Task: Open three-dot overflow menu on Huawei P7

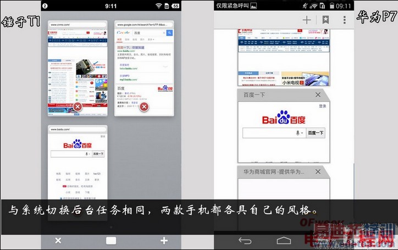Action: click(x=345, y=20)
